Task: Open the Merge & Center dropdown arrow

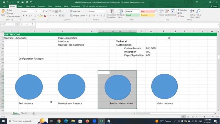Action: (86, 15)
